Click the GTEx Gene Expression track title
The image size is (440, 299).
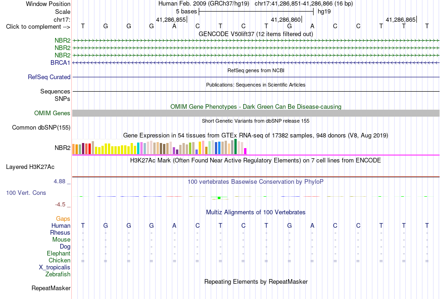[x=256, y=136]
